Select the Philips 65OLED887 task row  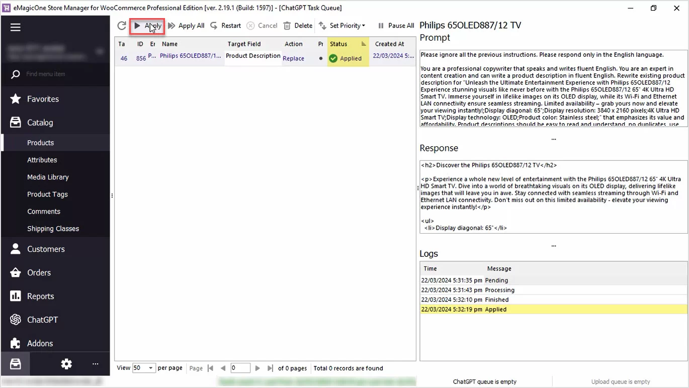(190, 57)
